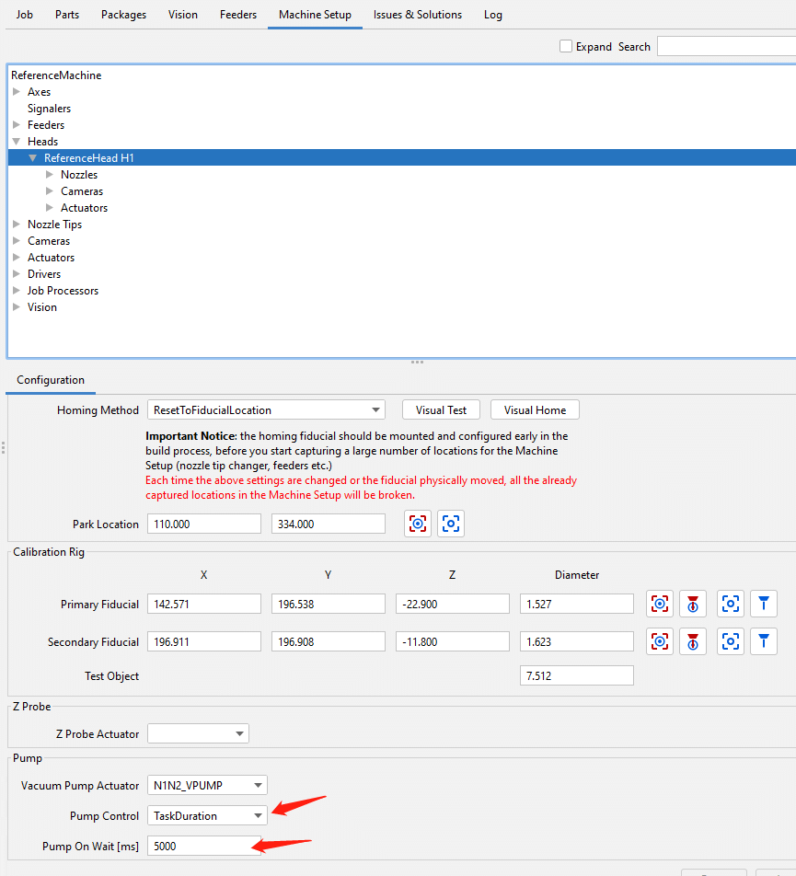Click the Visual Test button
This screenshot has height=876, width=796.
pyautogui.click(x=442, y=410)
